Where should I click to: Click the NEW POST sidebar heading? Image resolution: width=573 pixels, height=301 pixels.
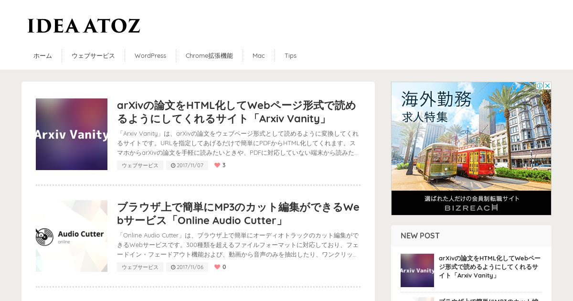point(420,236)
